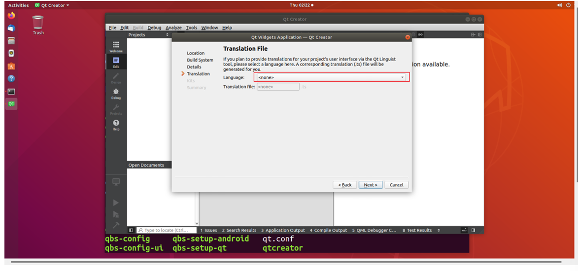Image resolution: width=578 pixels, height=271 pixels.
Task: Click the link/synchronize icon in Projects toolbar
Action: pyautogui.click(x=420, y=34)
